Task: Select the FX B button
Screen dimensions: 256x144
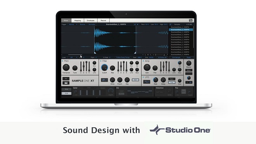Action: [x=66, y=93]
